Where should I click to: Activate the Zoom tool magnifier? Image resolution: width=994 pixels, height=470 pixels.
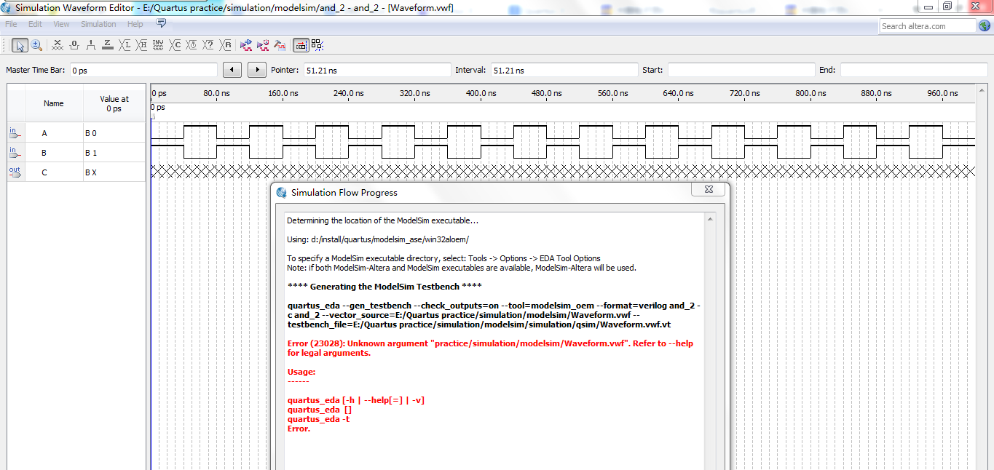[x=36, y=45]
